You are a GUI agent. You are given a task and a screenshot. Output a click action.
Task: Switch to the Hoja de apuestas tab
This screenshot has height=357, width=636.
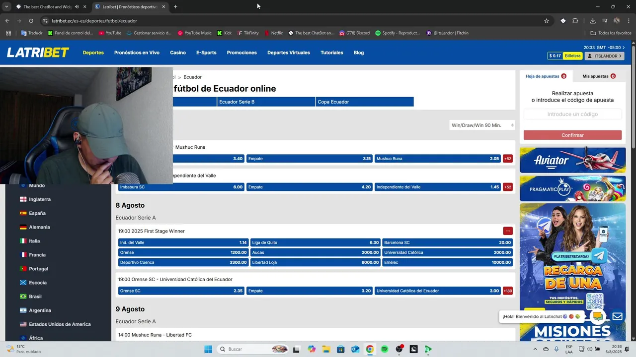[x=546, y=76]
